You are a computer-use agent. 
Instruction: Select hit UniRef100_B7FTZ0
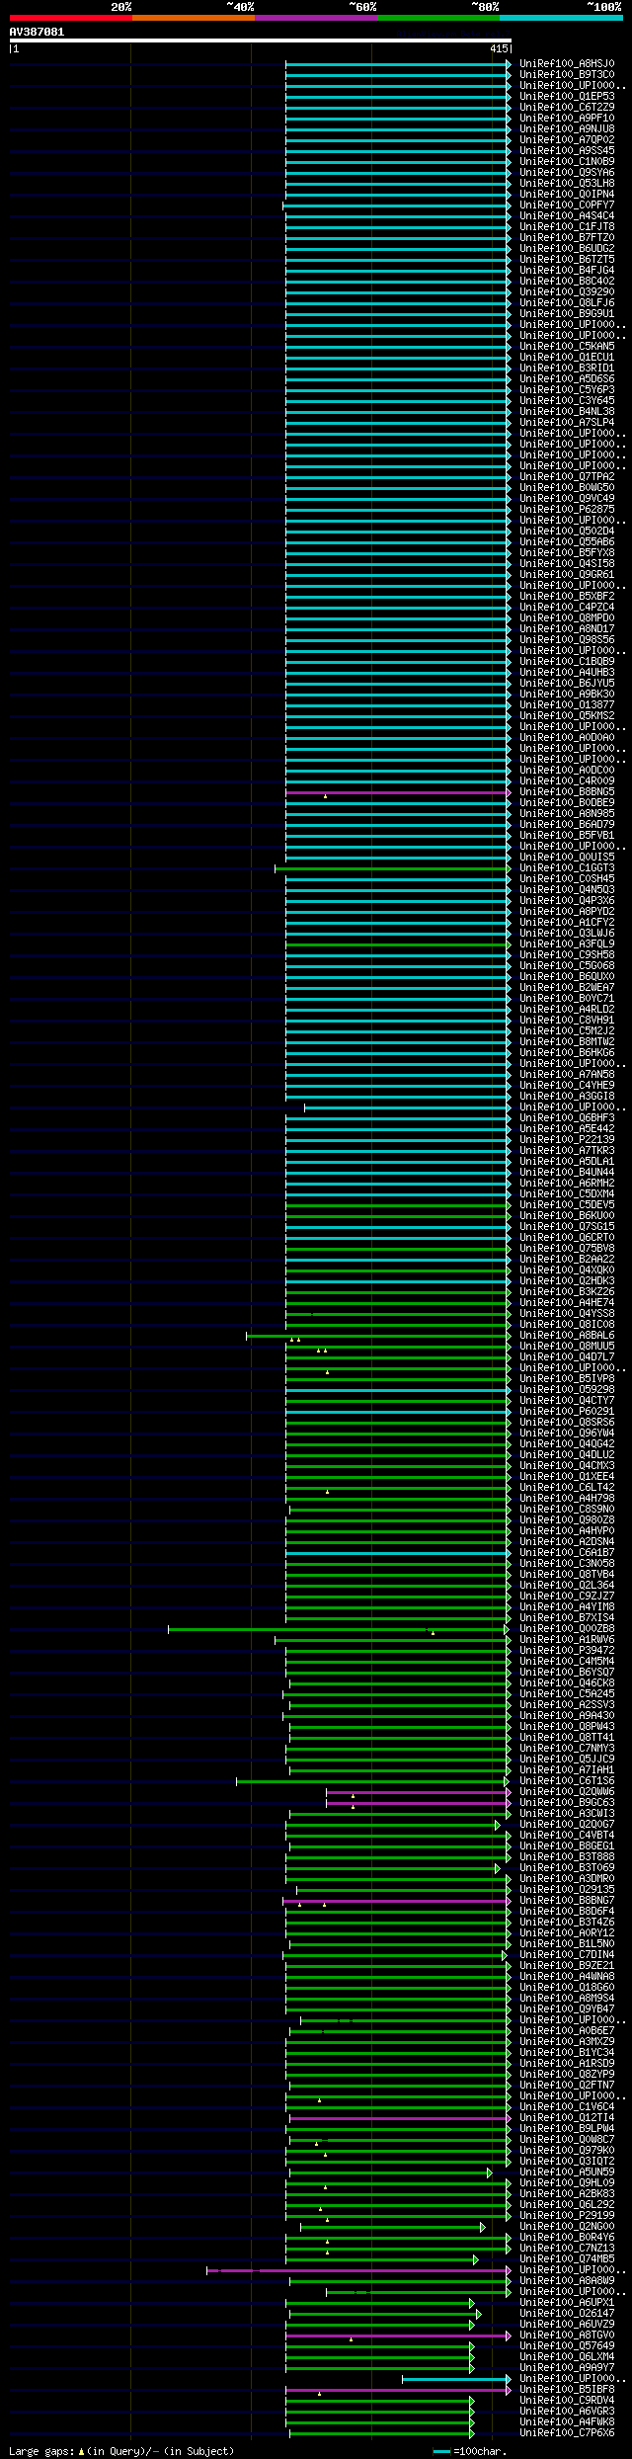pyautogui.click(x=567, y=238)
